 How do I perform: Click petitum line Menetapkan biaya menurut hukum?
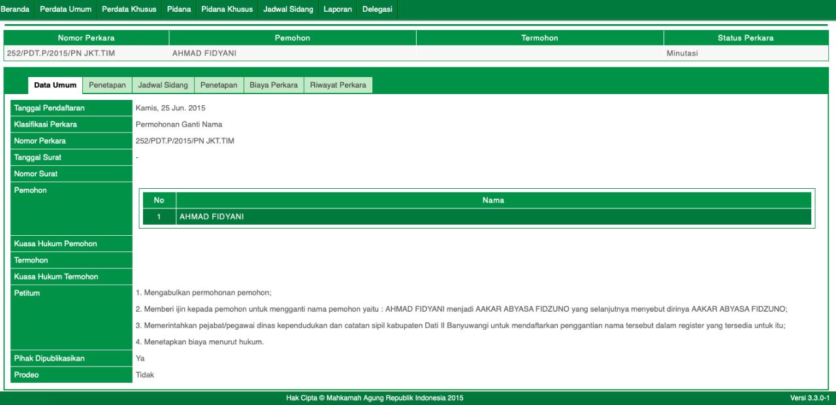tap(200, 342)
